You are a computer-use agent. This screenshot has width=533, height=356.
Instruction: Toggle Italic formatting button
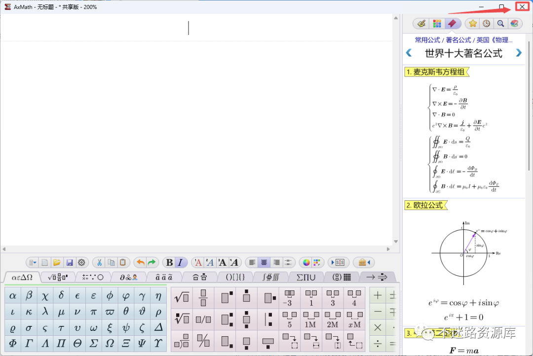181,262
